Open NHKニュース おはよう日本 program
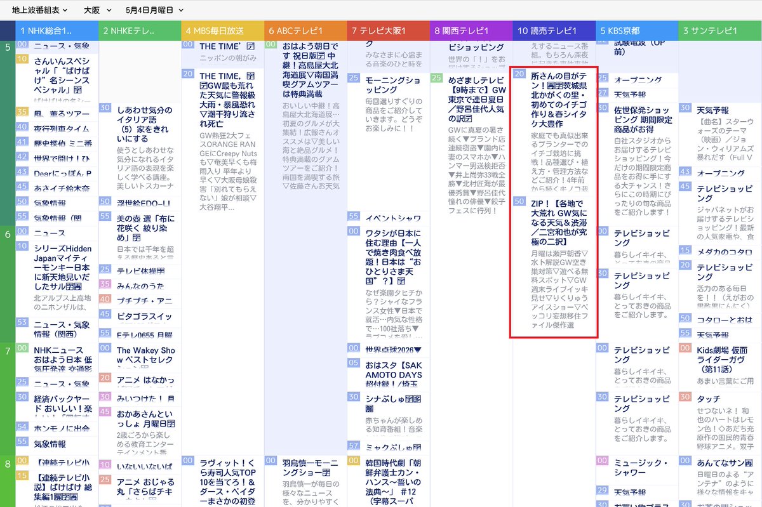The image size is (762, 507). pos(63,359)
